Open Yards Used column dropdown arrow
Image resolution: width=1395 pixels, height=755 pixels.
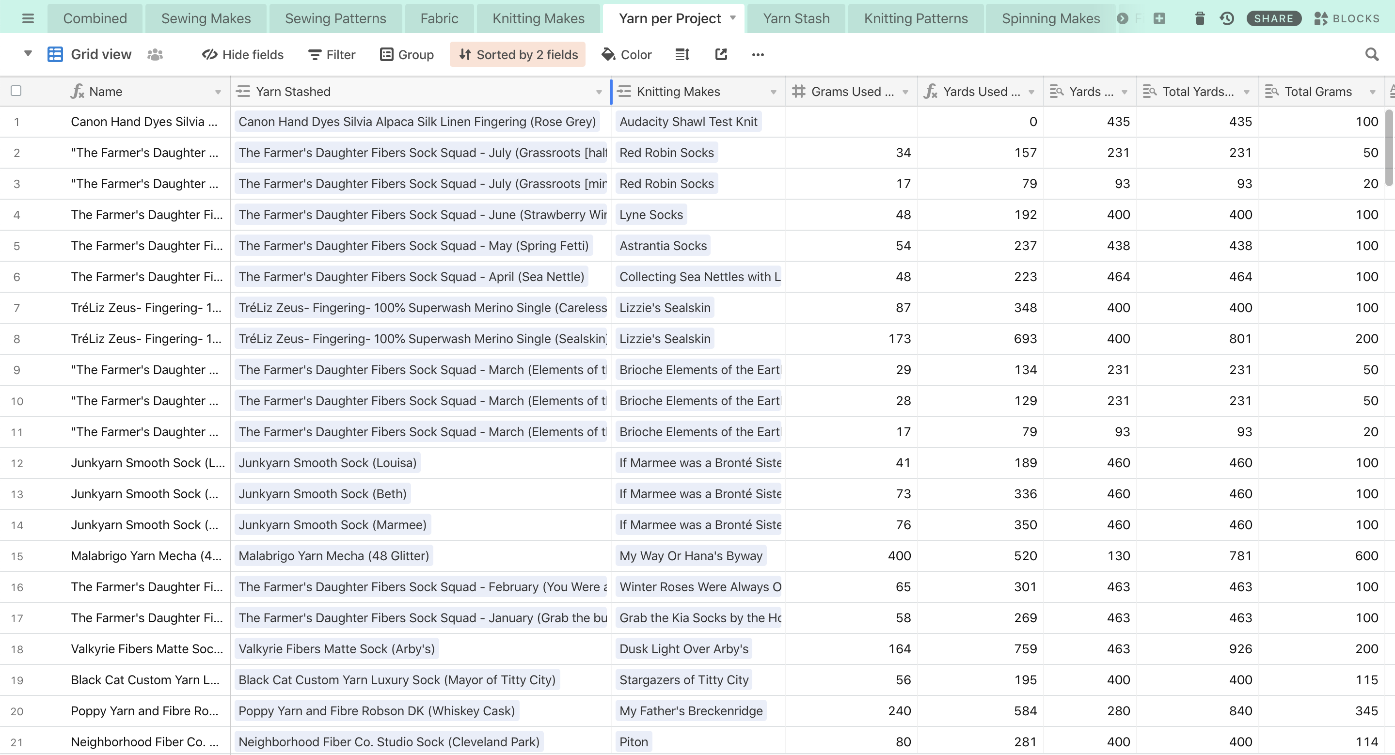point(1031,92)
